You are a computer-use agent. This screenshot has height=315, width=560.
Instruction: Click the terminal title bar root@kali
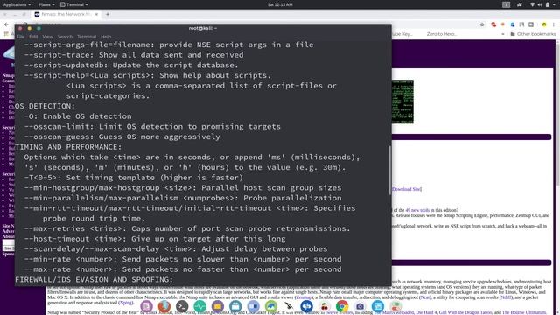point(203,28)
